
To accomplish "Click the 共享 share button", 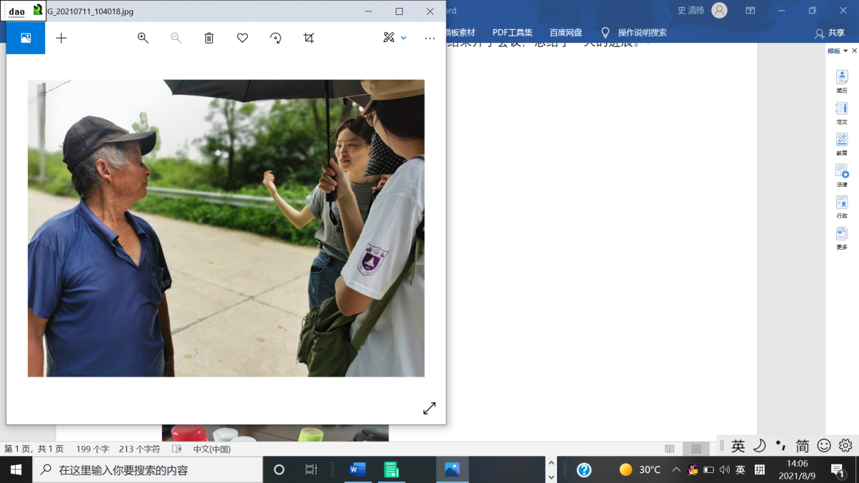I will click(830, 33).
